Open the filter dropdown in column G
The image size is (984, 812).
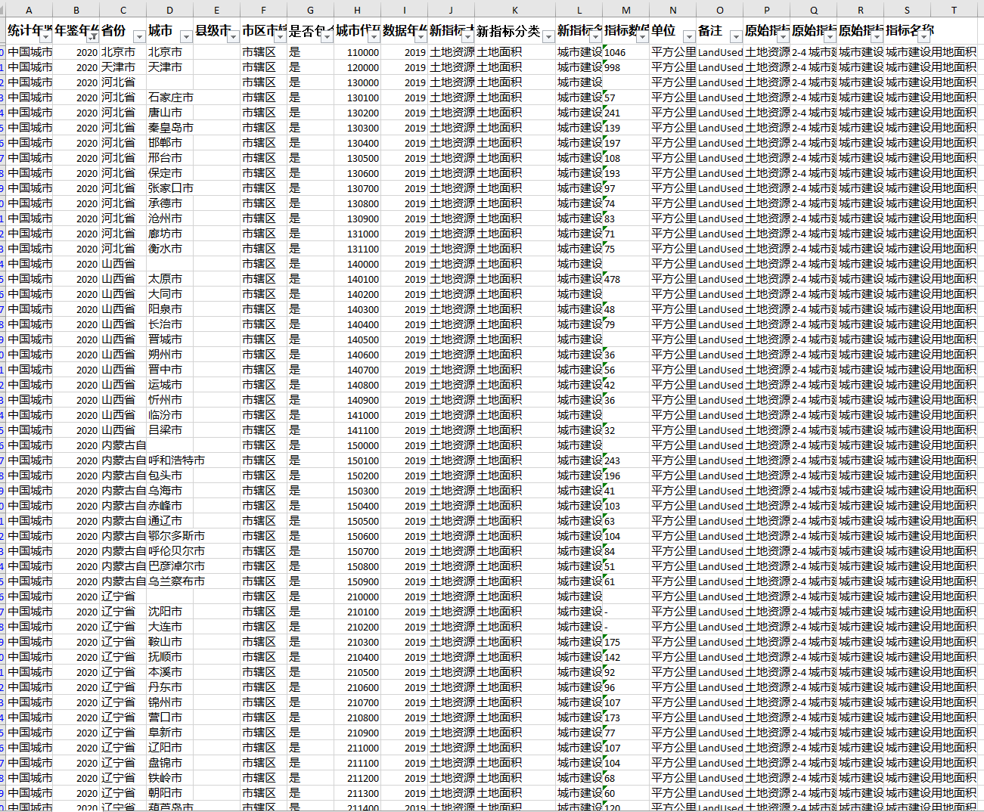[327, 37]
